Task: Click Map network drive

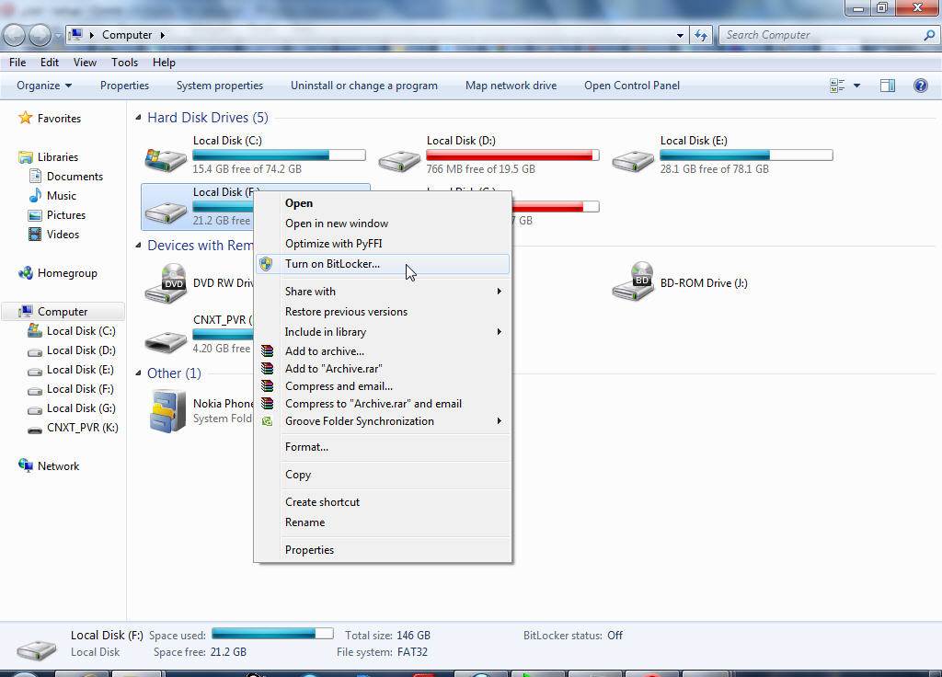Action: pyautogui.click(x=511, y=86)
